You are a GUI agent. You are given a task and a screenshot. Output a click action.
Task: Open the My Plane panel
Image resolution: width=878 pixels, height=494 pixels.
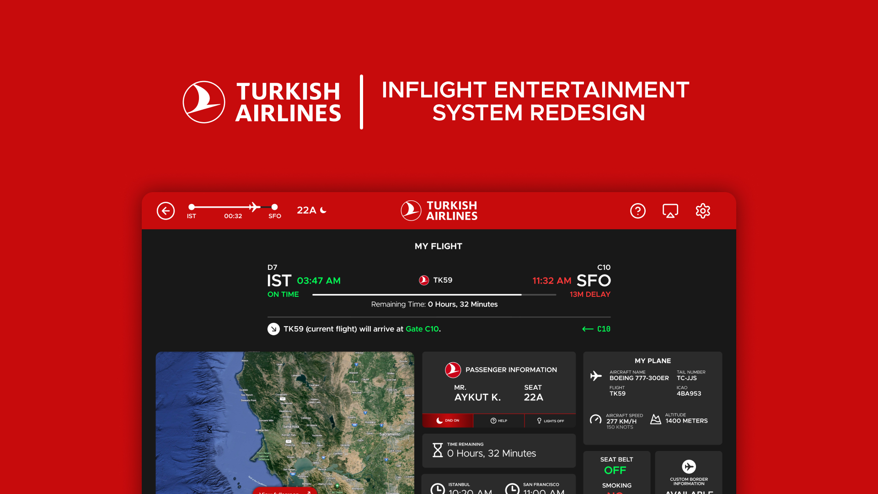click(x=653, y=361)
